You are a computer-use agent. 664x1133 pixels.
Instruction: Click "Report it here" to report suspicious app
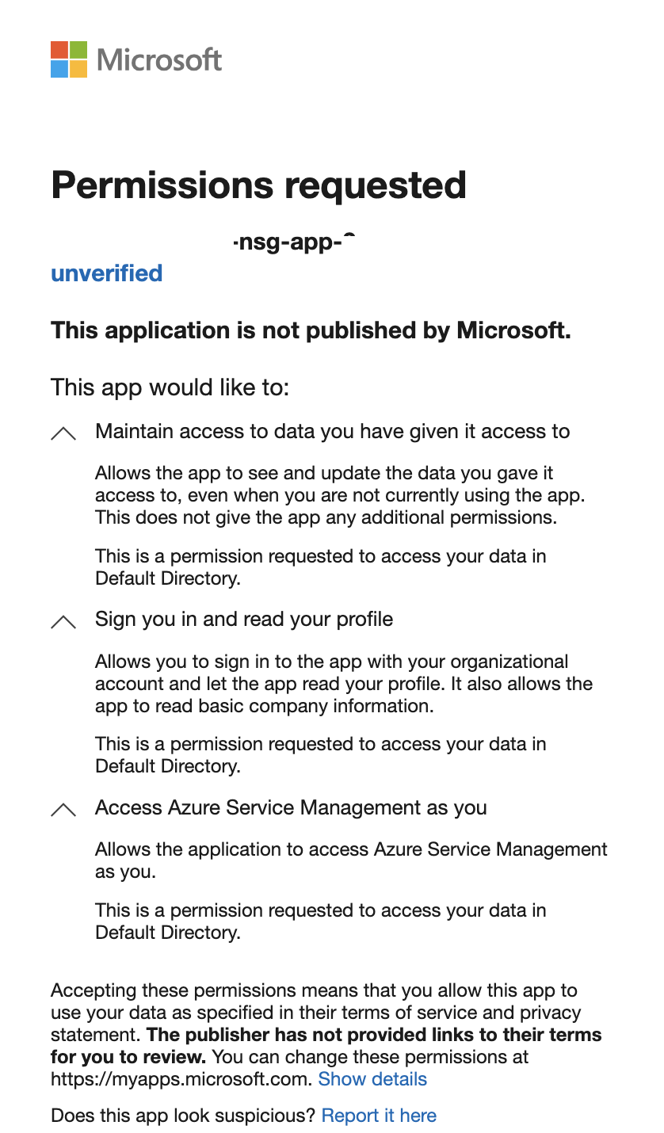pyautogui.click(x=379, y=1116)
